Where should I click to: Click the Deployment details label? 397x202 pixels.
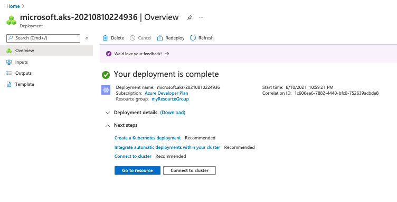pyautogui.click(x=136, y=113)
